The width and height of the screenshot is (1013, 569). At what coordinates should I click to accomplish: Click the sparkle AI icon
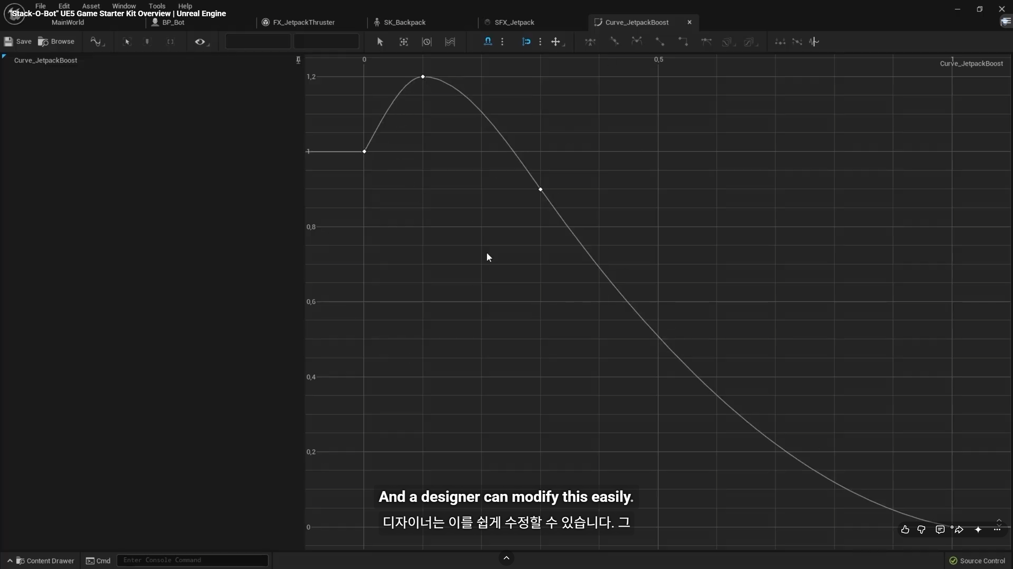978,529
